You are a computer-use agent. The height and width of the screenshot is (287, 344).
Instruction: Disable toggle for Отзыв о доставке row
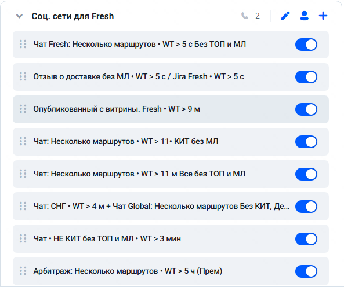(x=306, y=77)
